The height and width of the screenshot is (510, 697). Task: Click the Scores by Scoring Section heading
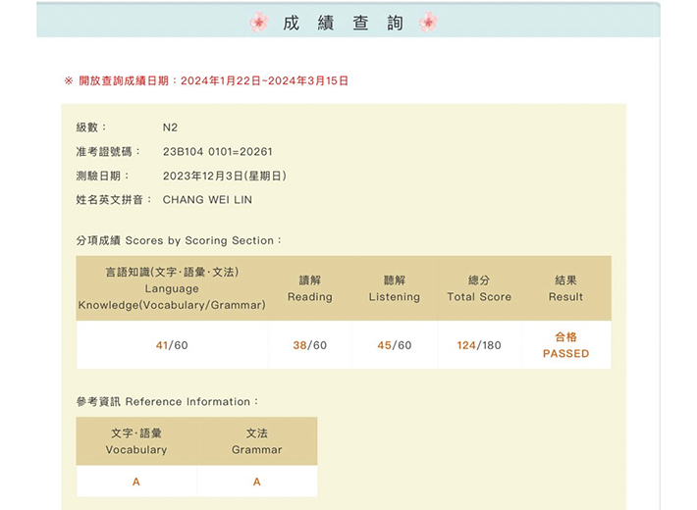[x=179, y=240]
